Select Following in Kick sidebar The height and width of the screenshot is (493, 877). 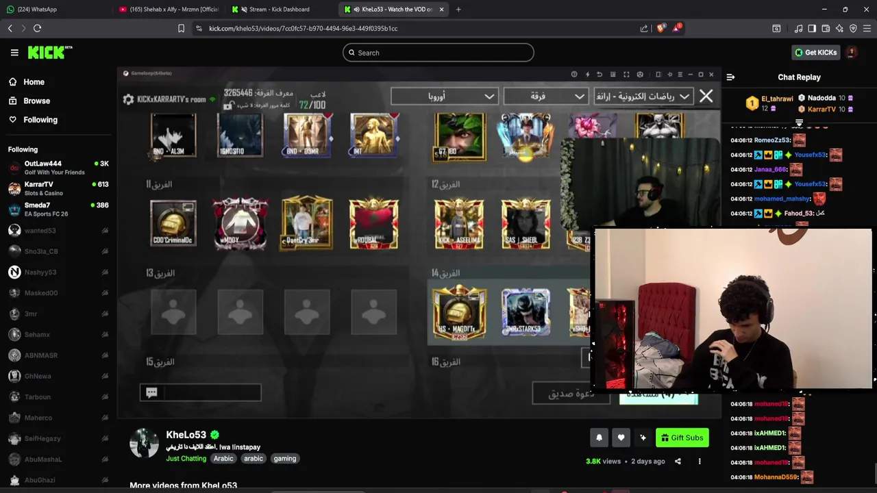pyautogui.click(x=40, y=120)
